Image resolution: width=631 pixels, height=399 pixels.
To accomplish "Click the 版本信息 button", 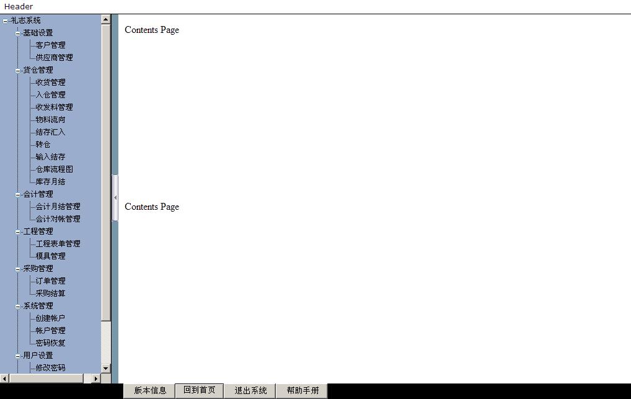I will click(149, 391).
